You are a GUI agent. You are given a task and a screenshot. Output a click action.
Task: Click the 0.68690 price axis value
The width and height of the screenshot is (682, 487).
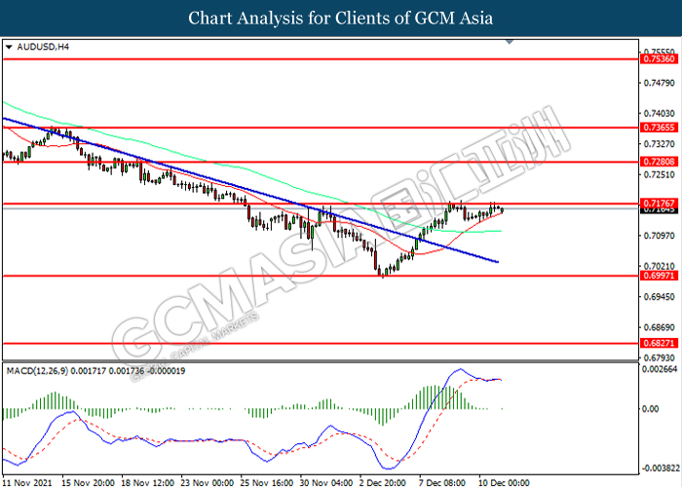click(660, 327)
